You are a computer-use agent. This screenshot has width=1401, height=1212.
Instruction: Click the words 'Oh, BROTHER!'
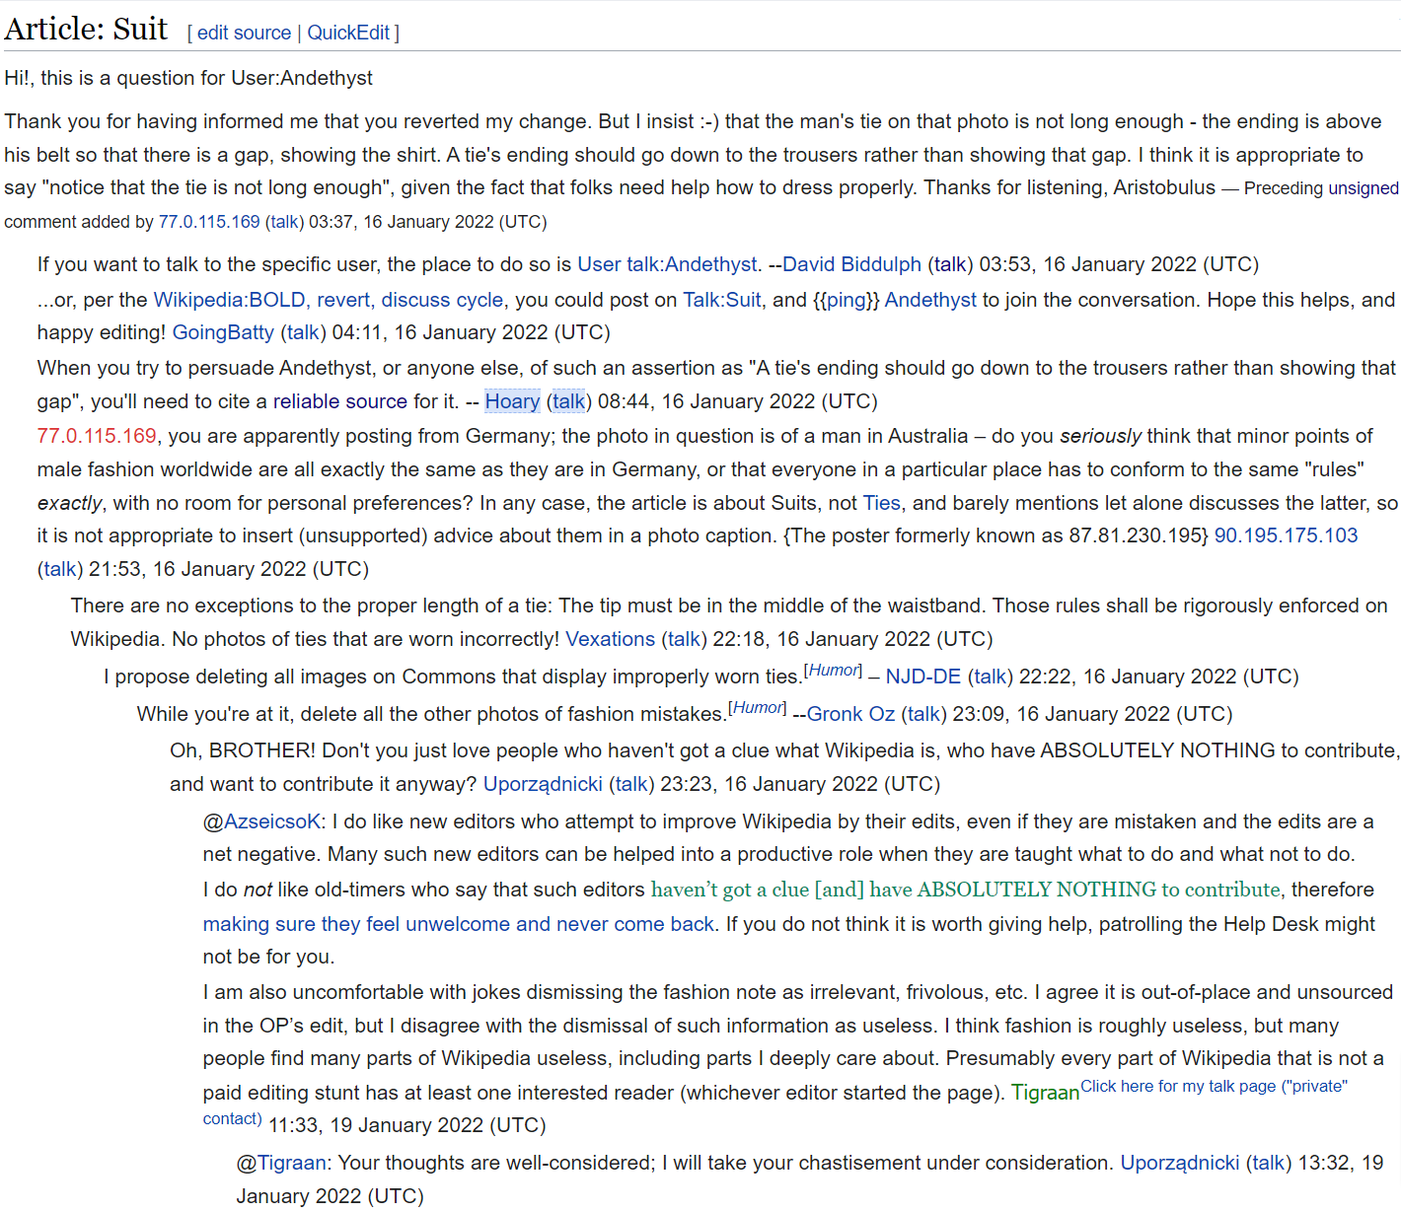243,750
